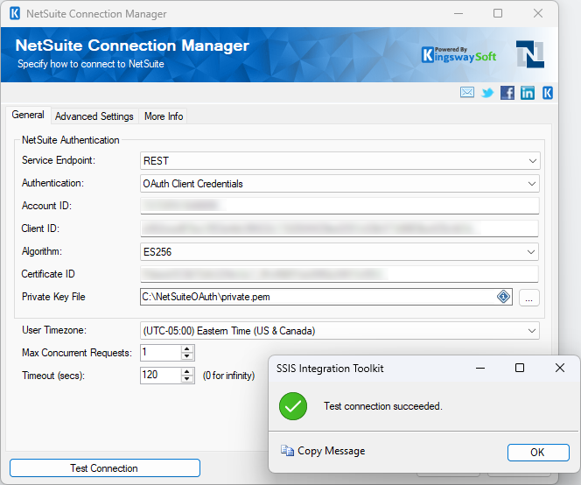Click the '(0 for infinity)' hint text
Image resolution: width=581 pixels, height=485 pixels.
[x=228, y=376]
